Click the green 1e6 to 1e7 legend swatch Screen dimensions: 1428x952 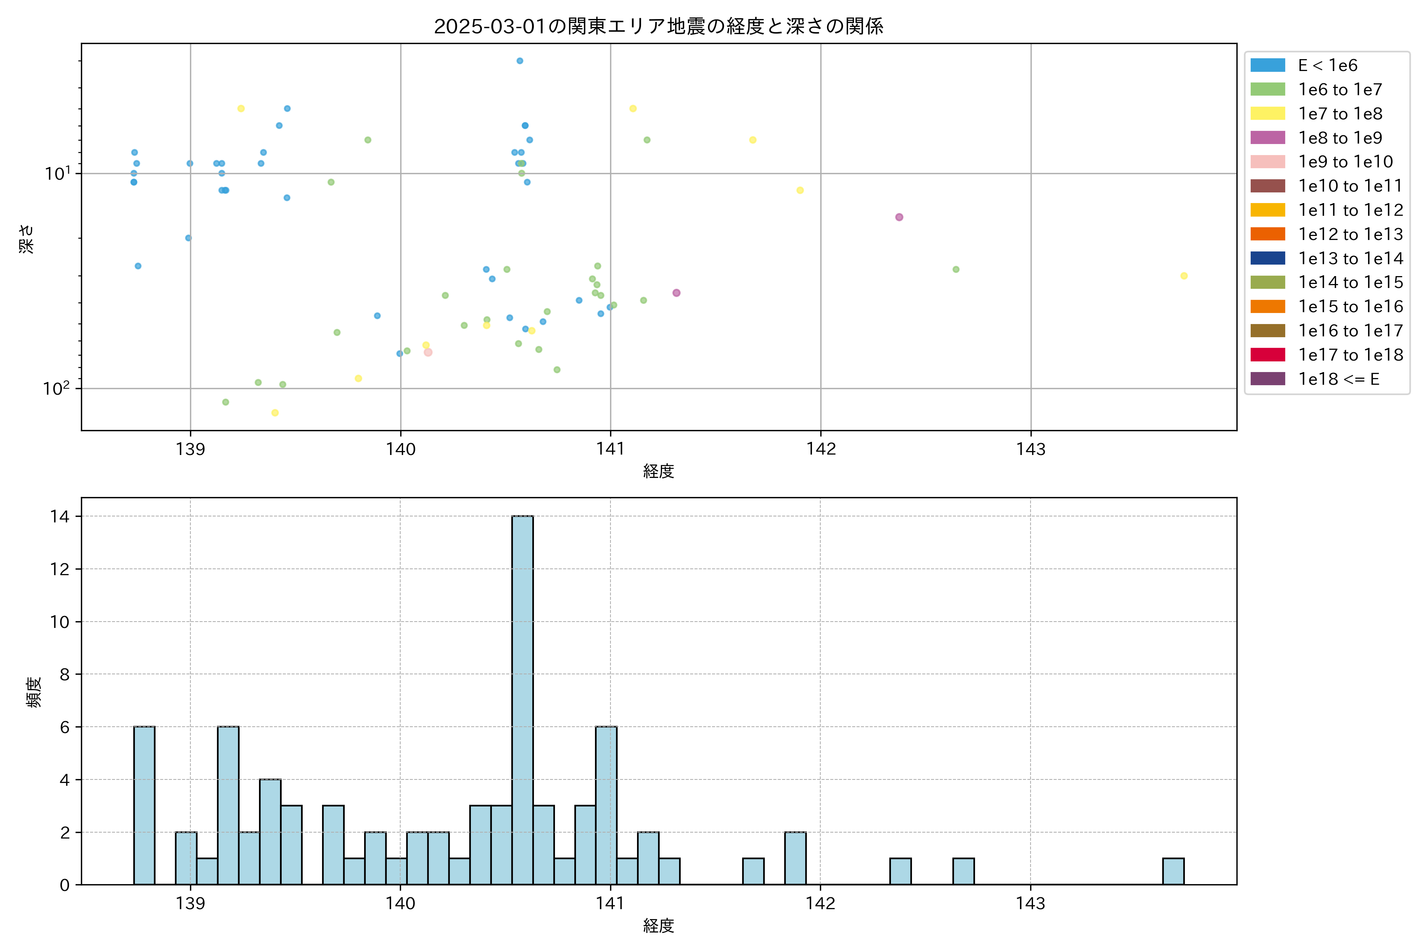[x=1267, y=90]
